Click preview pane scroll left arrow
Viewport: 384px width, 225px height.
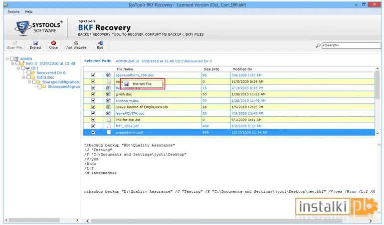[x=87, y=221]
